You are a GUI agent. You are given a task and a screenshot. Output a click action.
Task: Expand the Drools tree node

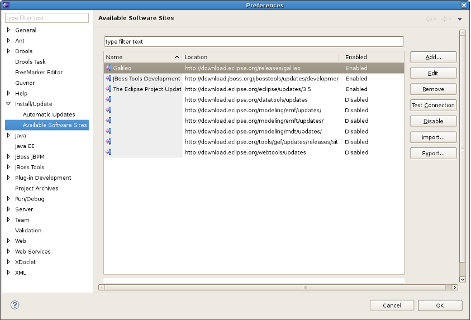click(8, 51)
